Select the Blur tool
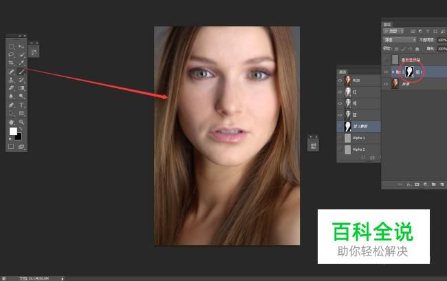 (x=11, y=96)
